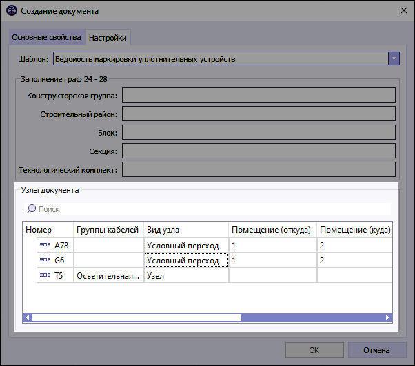
Task: Select the Настройки tab
Action: (108, 38)
